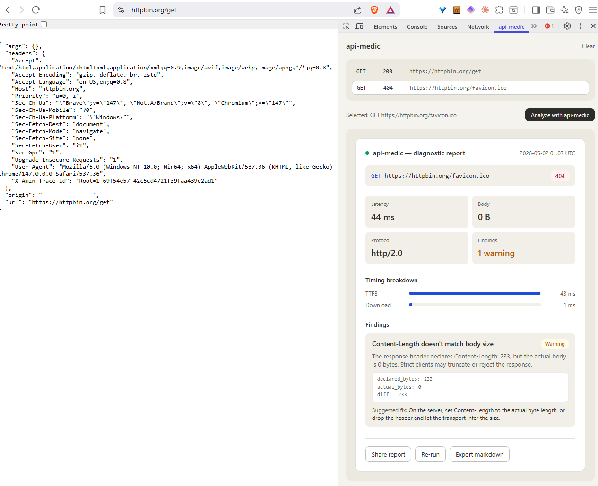Enable the Pretty-print checkbox

(44, 25)
